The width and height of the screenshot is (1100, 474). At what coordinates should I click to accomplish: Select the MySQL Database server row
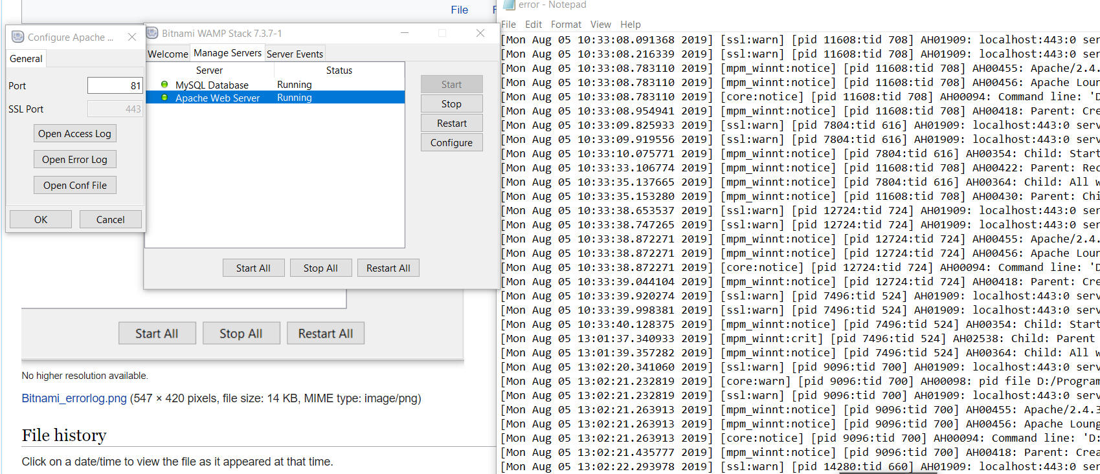[x=212, y=85]
